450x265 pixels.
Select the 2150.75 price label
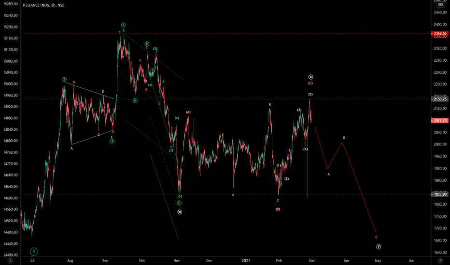440,99
